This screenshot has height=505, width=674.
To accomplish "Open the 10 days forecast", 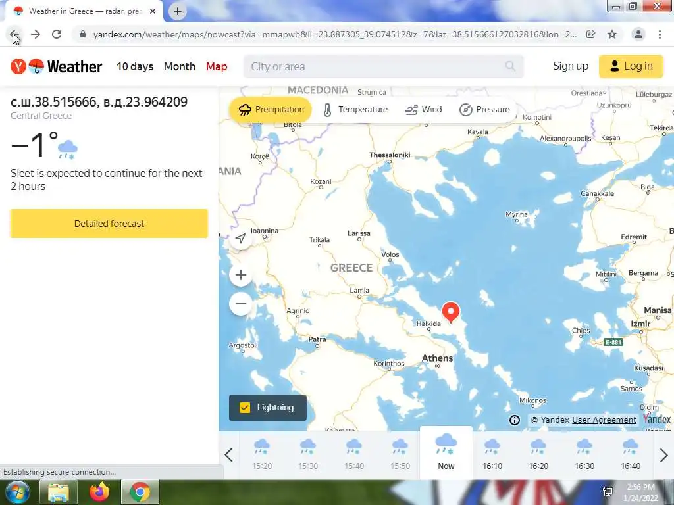I will point(135,66).
